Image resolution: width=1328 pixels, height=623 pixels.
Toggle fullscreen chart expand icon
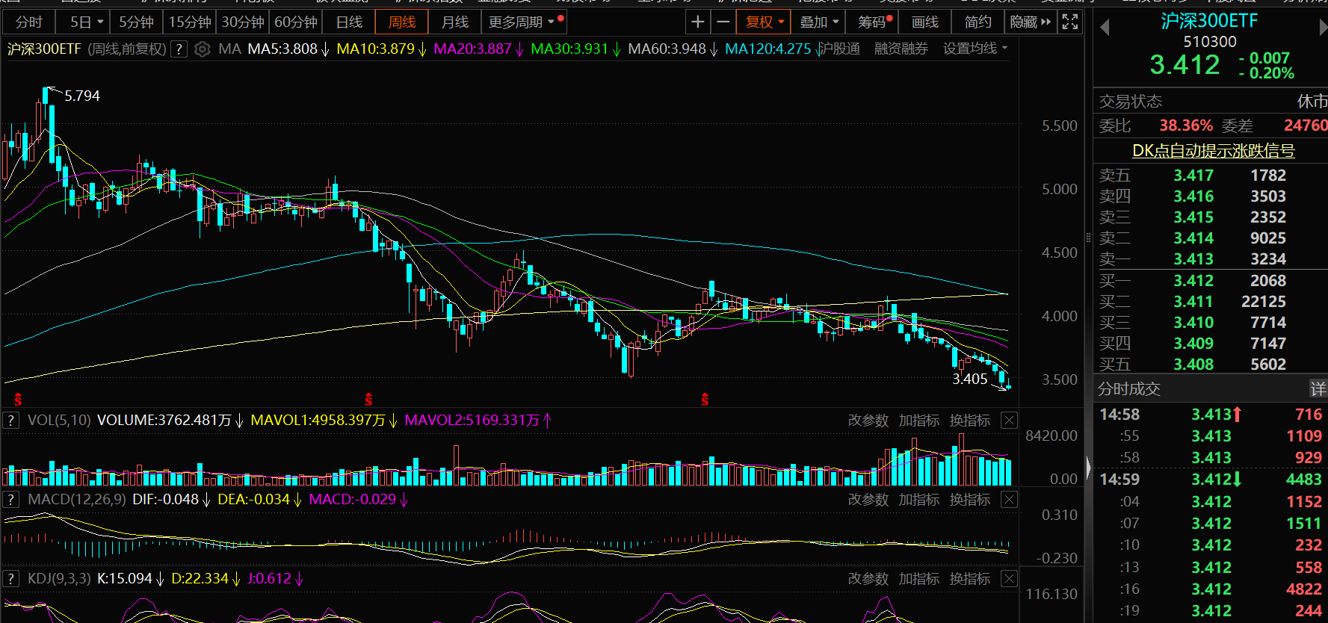(x=1070, y=22)
